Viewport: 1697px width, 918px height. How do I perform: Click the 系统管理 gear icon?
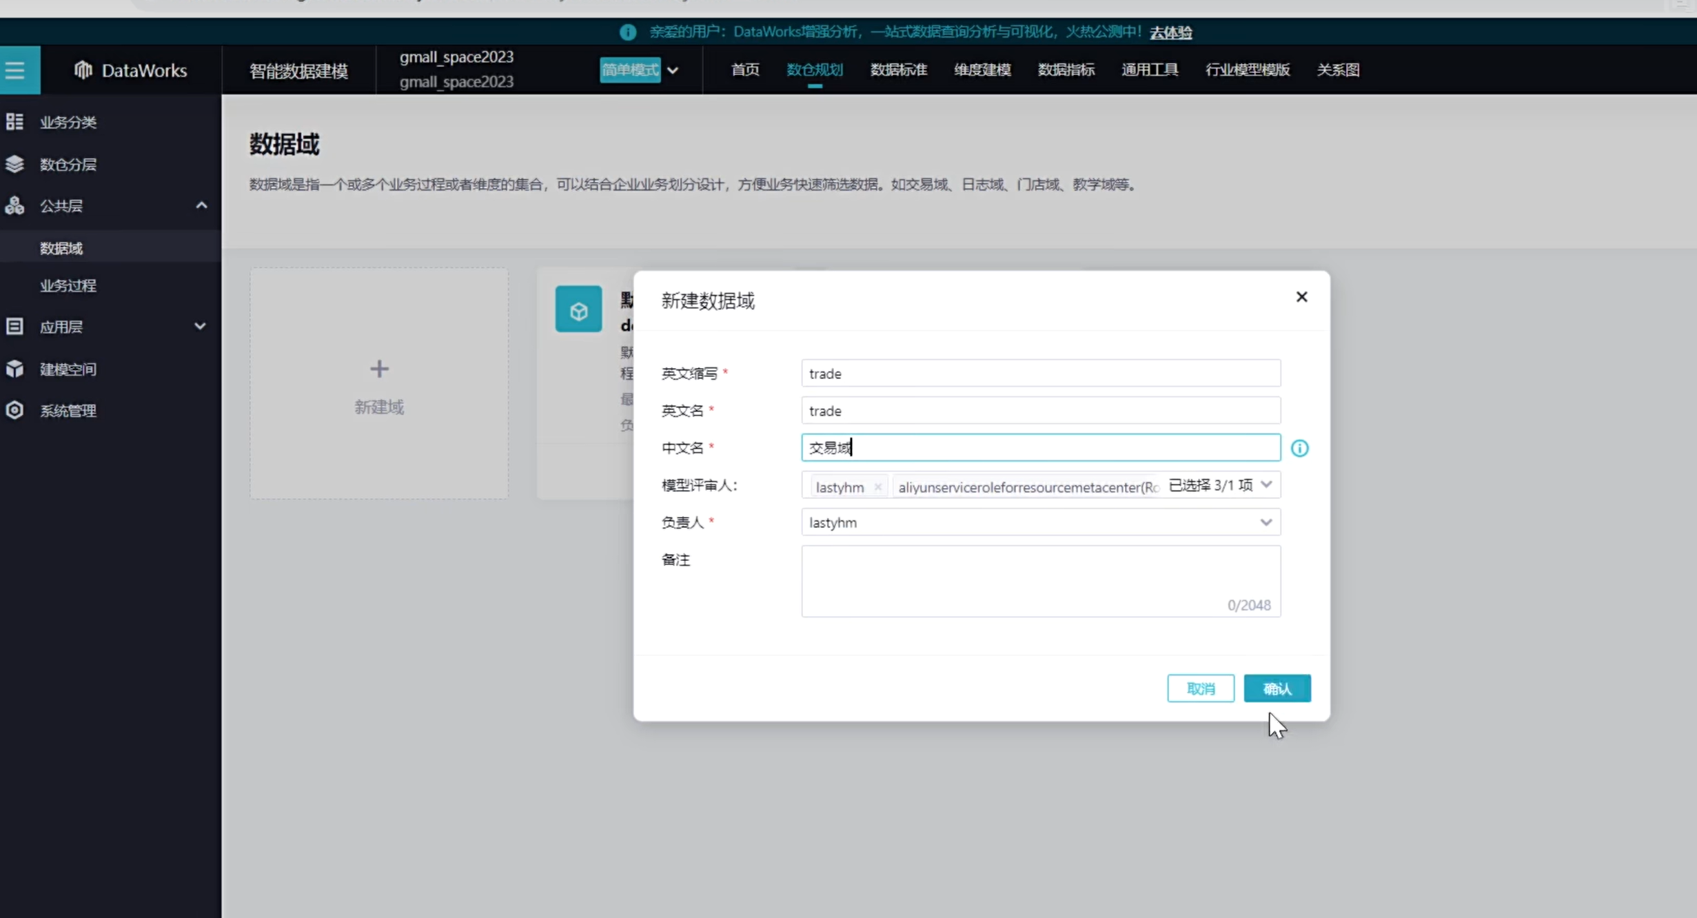pos(14,411)
